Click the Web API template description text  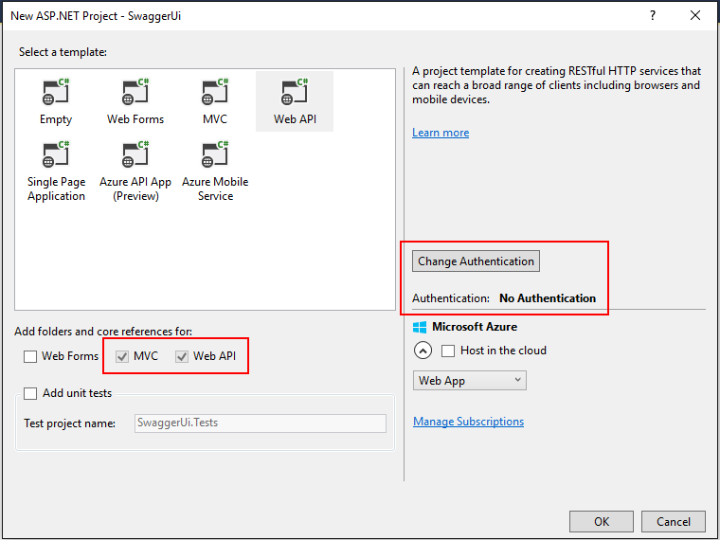tap(556, 85)
